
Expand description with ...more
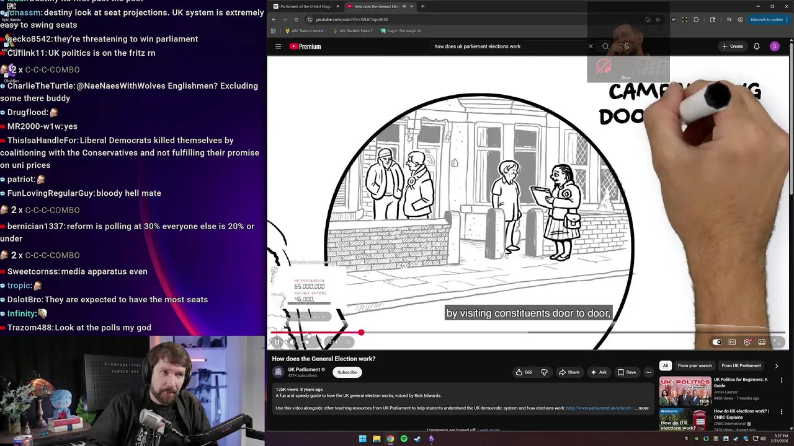[642, 408]
